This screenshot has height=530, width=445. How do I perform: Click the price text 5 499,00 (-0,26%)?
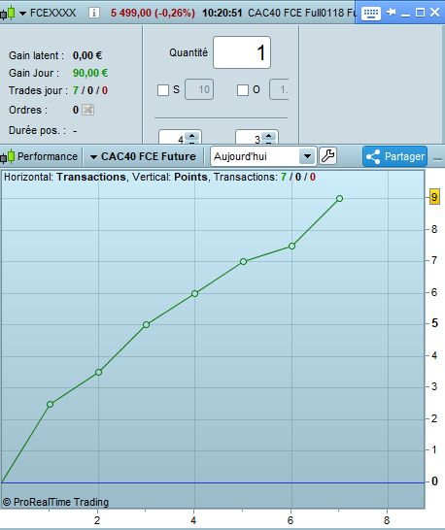point(153,14)
